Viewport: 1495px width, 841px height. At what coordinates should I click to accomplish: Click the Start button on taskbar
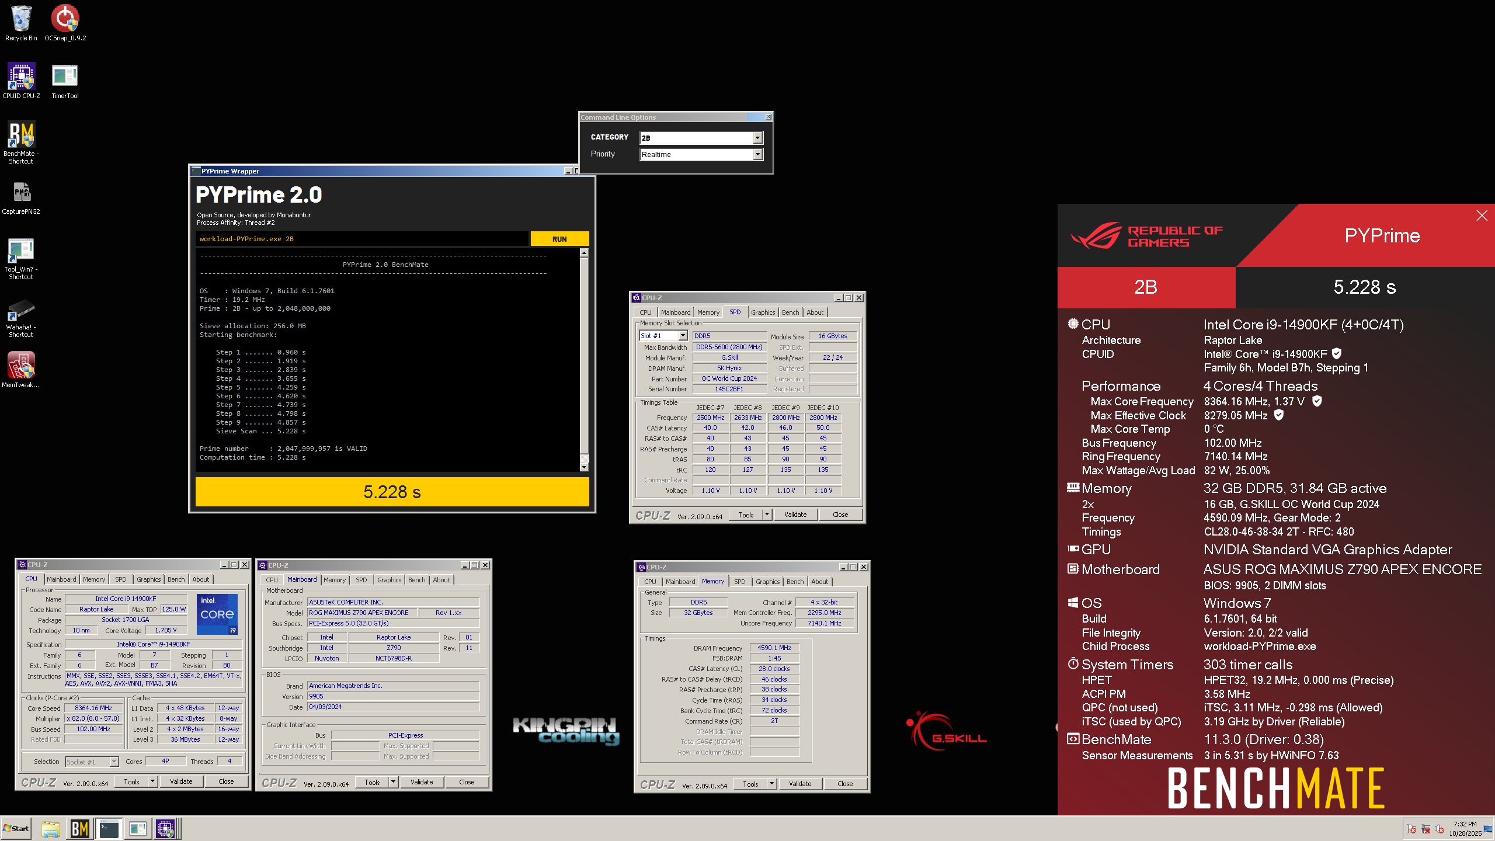(x=16, y=829)
